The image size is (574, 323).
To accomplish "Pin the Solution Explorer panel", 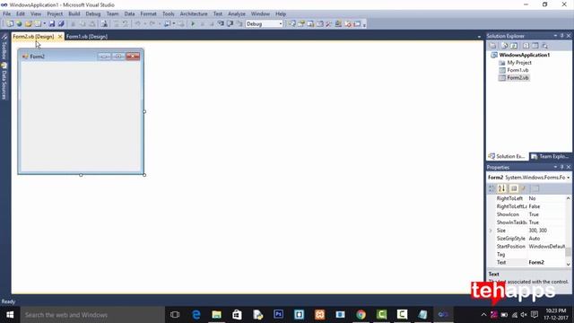I will [562, 36].
